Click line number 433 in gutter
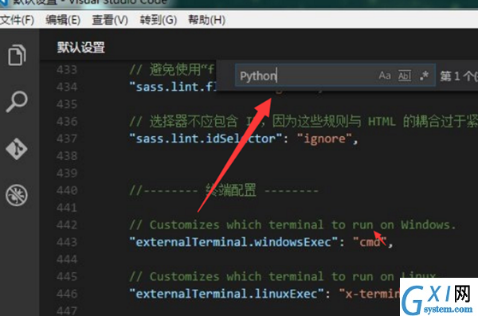The height and width of the screenshot is (316, 478). [x=67, y=70]
